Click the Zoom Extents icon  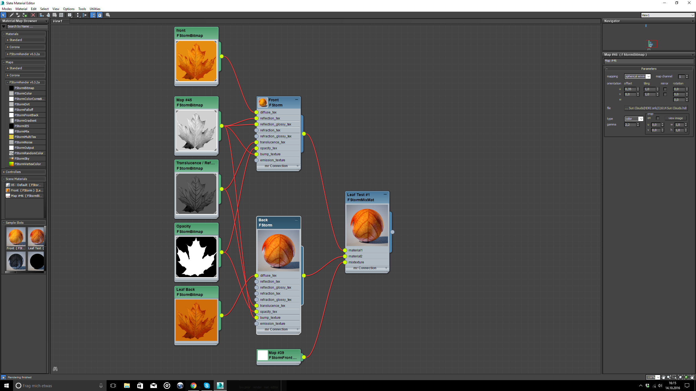681,377
